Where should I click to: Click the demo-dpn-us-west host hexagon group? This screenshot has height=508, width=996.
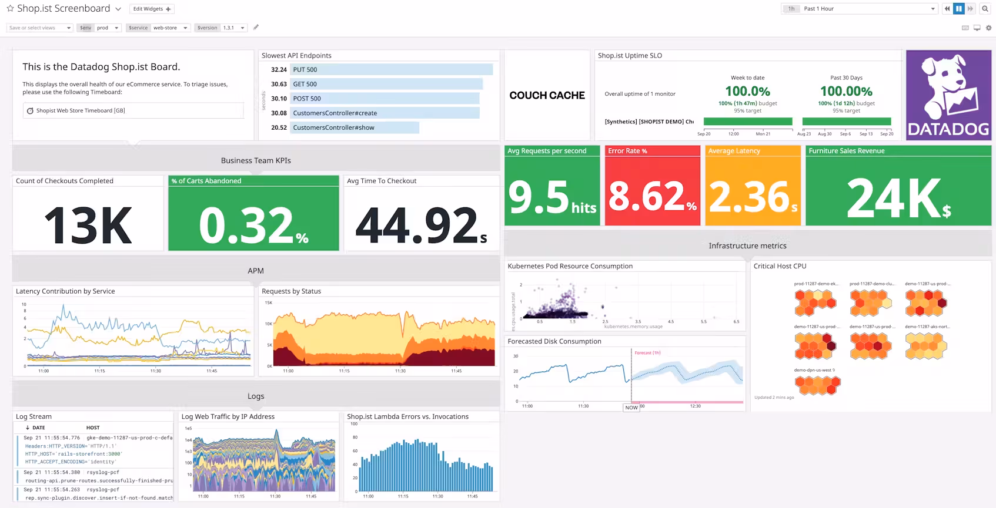pos(817,385)
